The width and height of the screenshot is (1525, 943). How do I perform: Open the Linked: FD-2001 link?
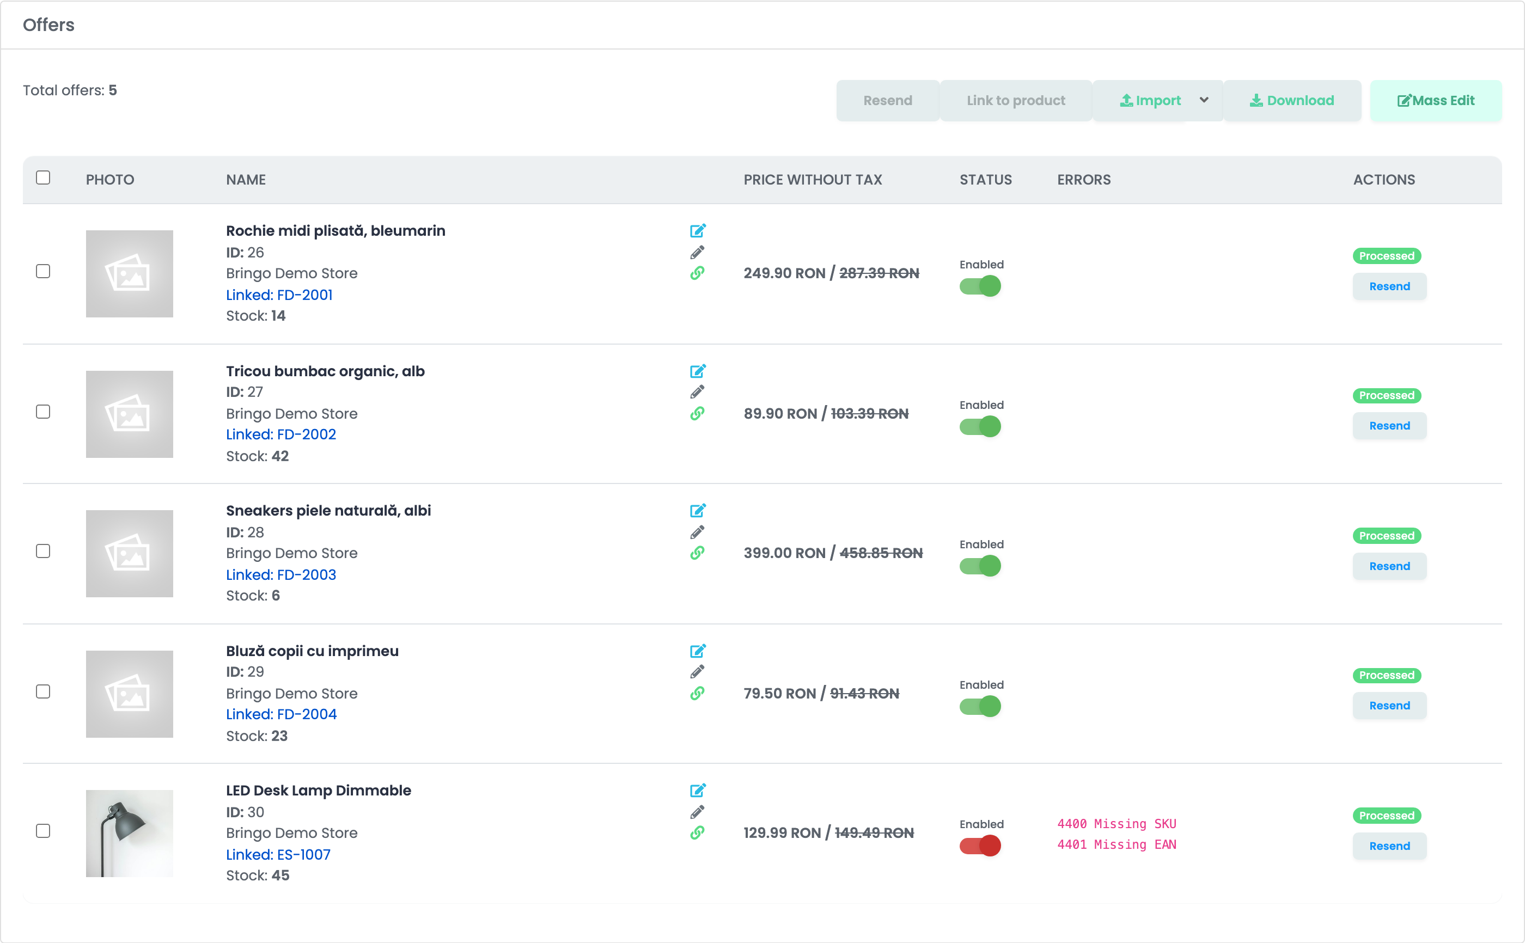pyautogui.click(x=279, y=295)
